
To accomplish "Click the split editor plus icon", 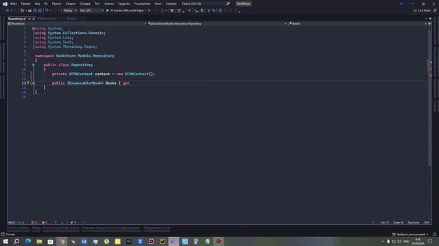I will click(429, 24).
